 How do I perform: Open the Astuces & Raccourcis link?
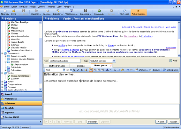click(133, 27)
